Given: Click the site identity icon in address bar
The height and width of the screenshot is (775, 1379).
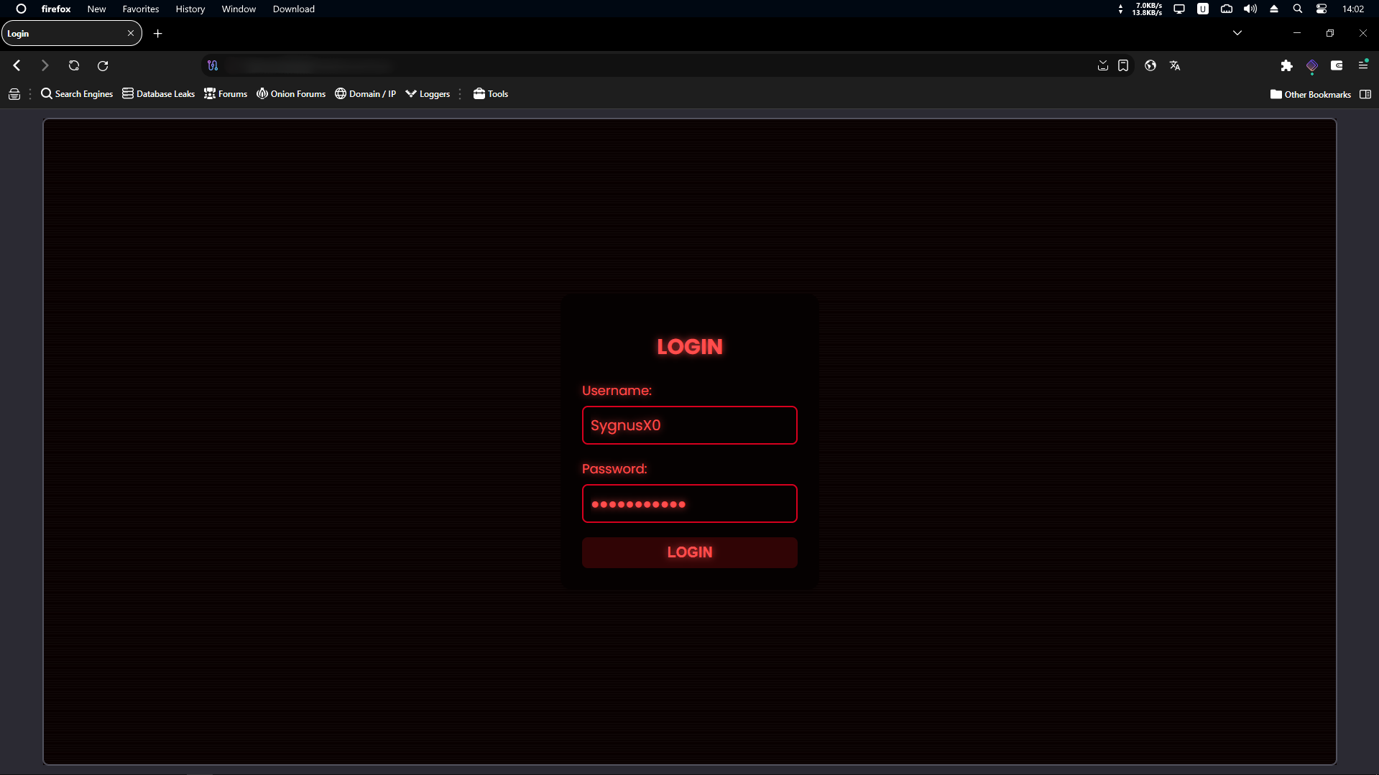Looking at the screenshot, I should click(x=213, y=65).
